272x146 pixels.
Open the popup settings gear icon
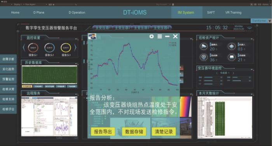[x=152, y=36]
